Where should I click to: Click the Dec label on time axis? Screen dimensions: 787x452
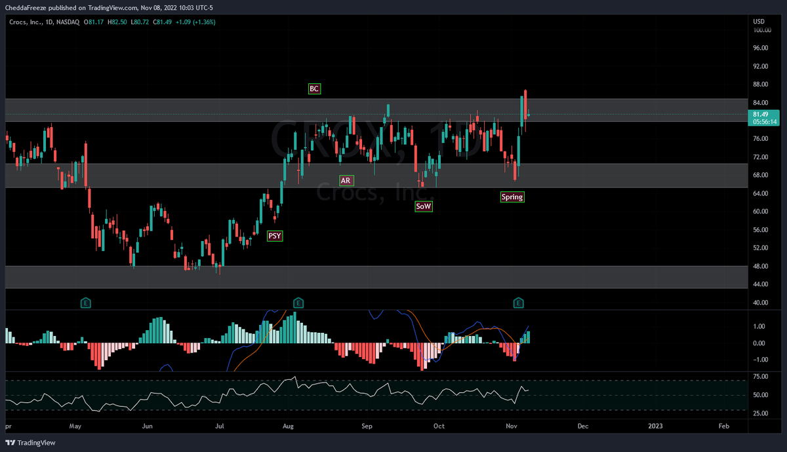point(582,426)
